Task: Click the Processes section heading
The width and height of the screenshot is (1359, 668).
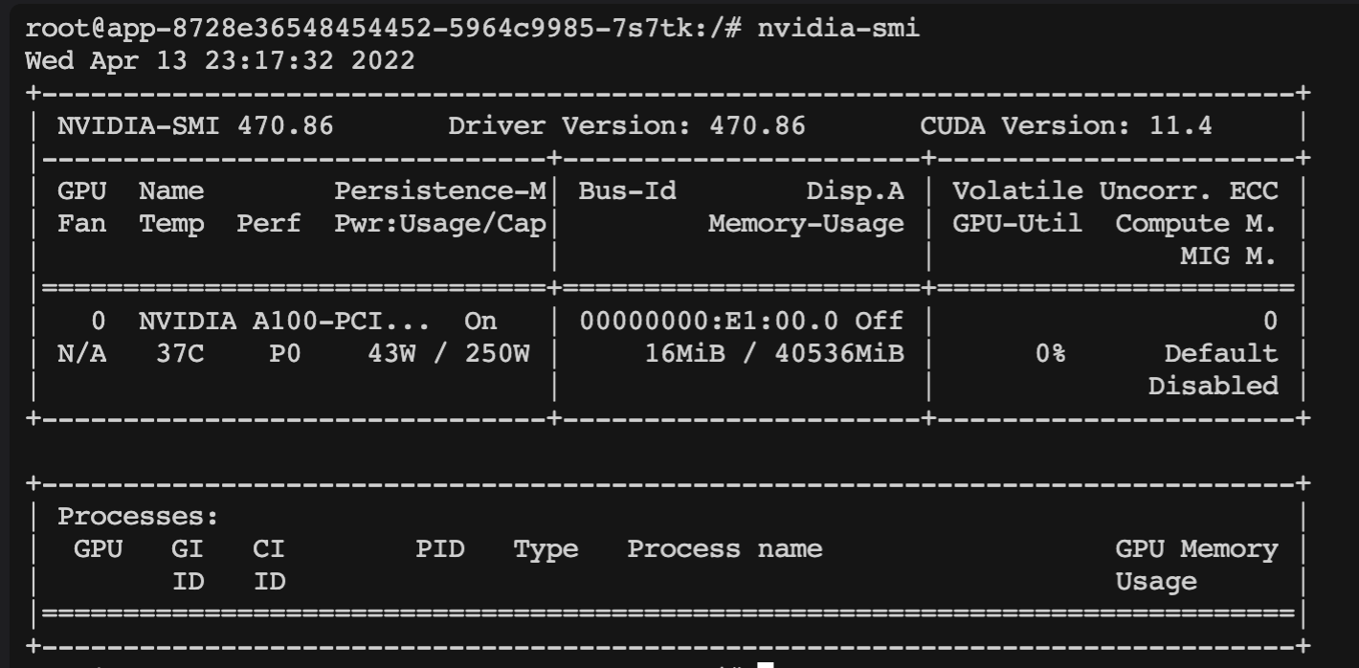Action: [x=139, y=517]
